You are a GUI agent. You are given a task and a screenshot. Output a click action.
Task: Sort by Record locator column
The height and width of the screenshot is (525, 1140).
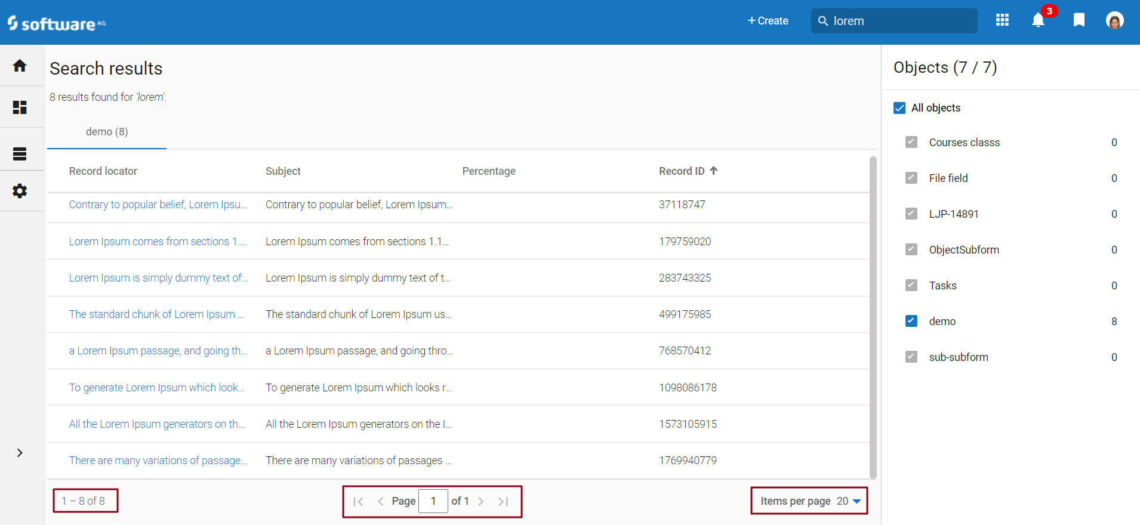[103, 171]
